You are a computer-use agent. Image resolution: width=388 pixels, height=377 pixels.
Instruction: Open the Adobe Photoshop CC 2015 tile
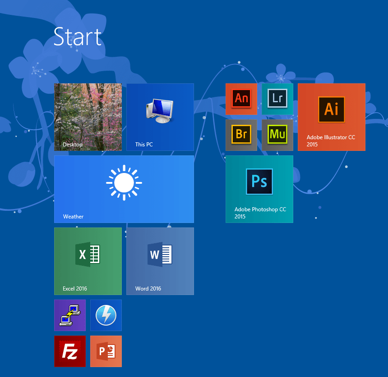[x=259, y=189]
